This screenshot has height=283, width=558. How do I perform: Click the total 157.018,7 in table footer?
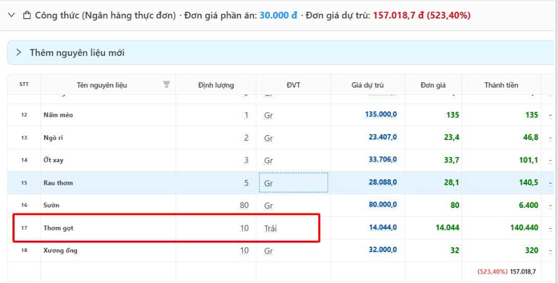[523, 272]
